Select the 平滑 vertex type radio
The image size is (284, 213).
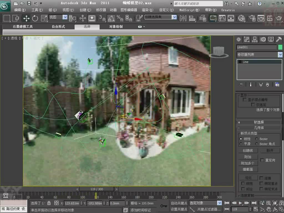point(241,144)
